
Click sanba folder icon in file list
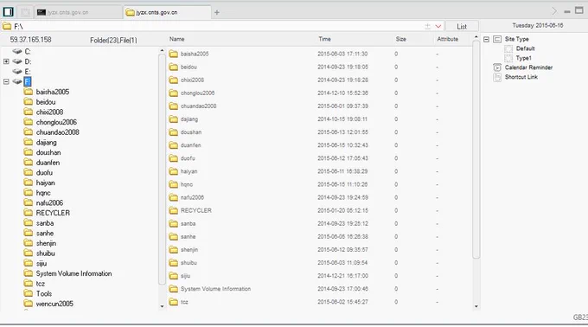pos(173,223)
